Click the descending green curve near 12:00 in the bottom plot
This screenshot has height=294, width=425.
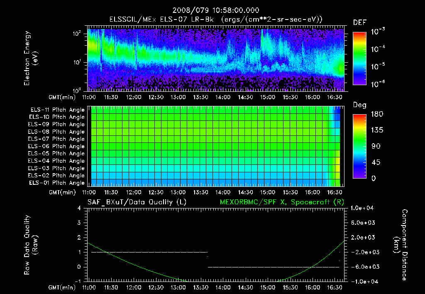click(x=134, y=264)
